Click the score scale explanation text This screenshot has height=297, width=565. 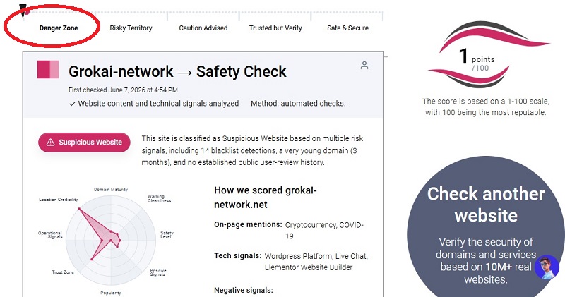click(485, 107)
